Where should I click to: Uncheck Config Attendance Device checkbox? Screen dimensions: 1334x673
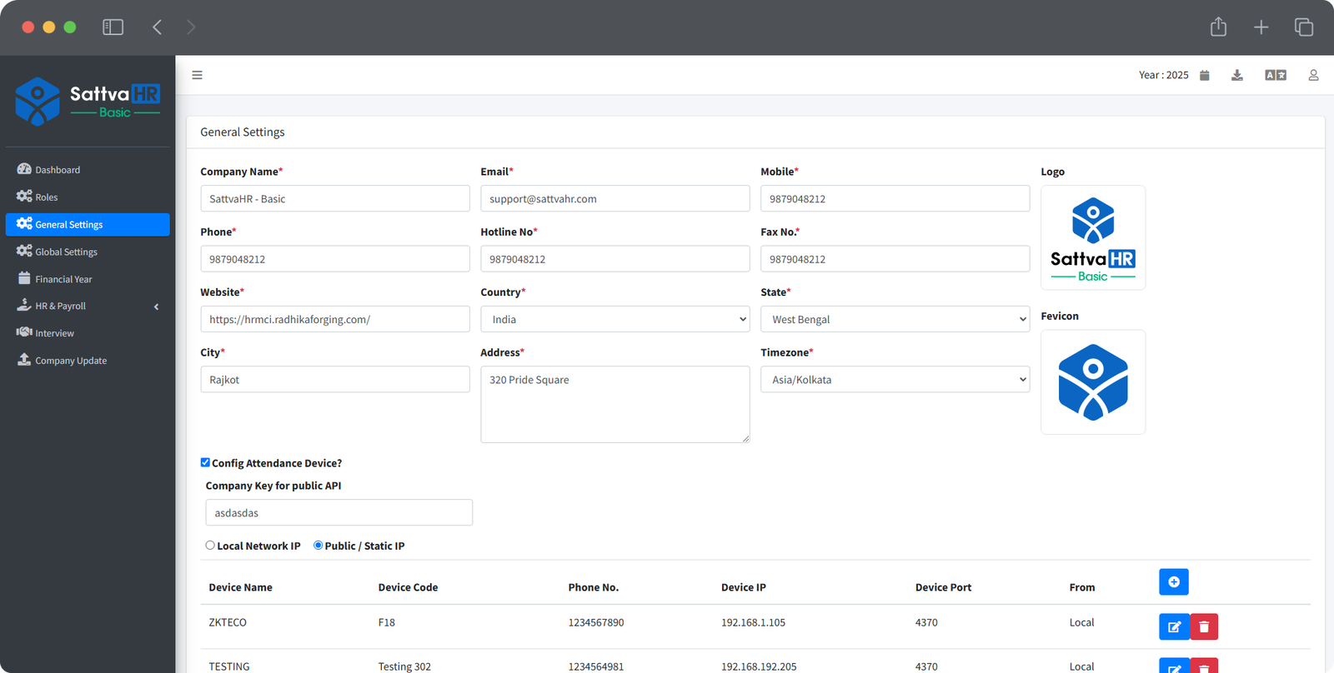pyautogui.click(x=205, y=462)
